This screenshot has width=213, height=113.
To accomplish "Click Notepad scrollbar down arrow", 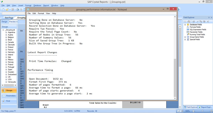I will click(175, 98).
